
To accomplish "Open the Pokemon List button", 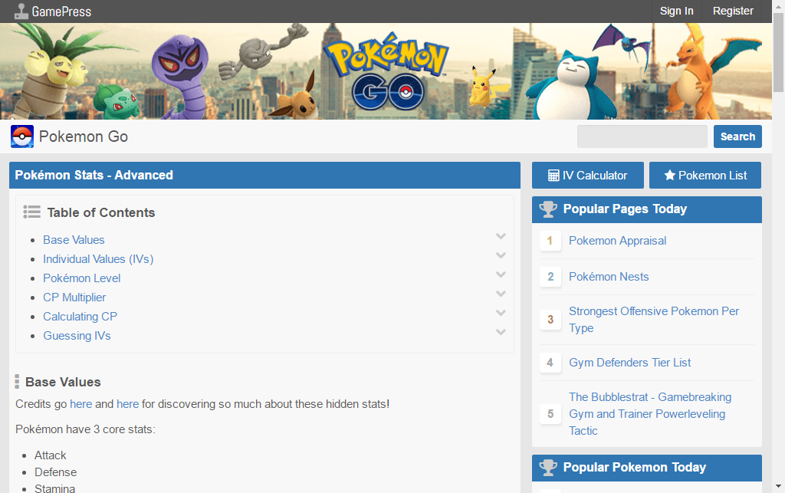I will (x=705, y=175).
